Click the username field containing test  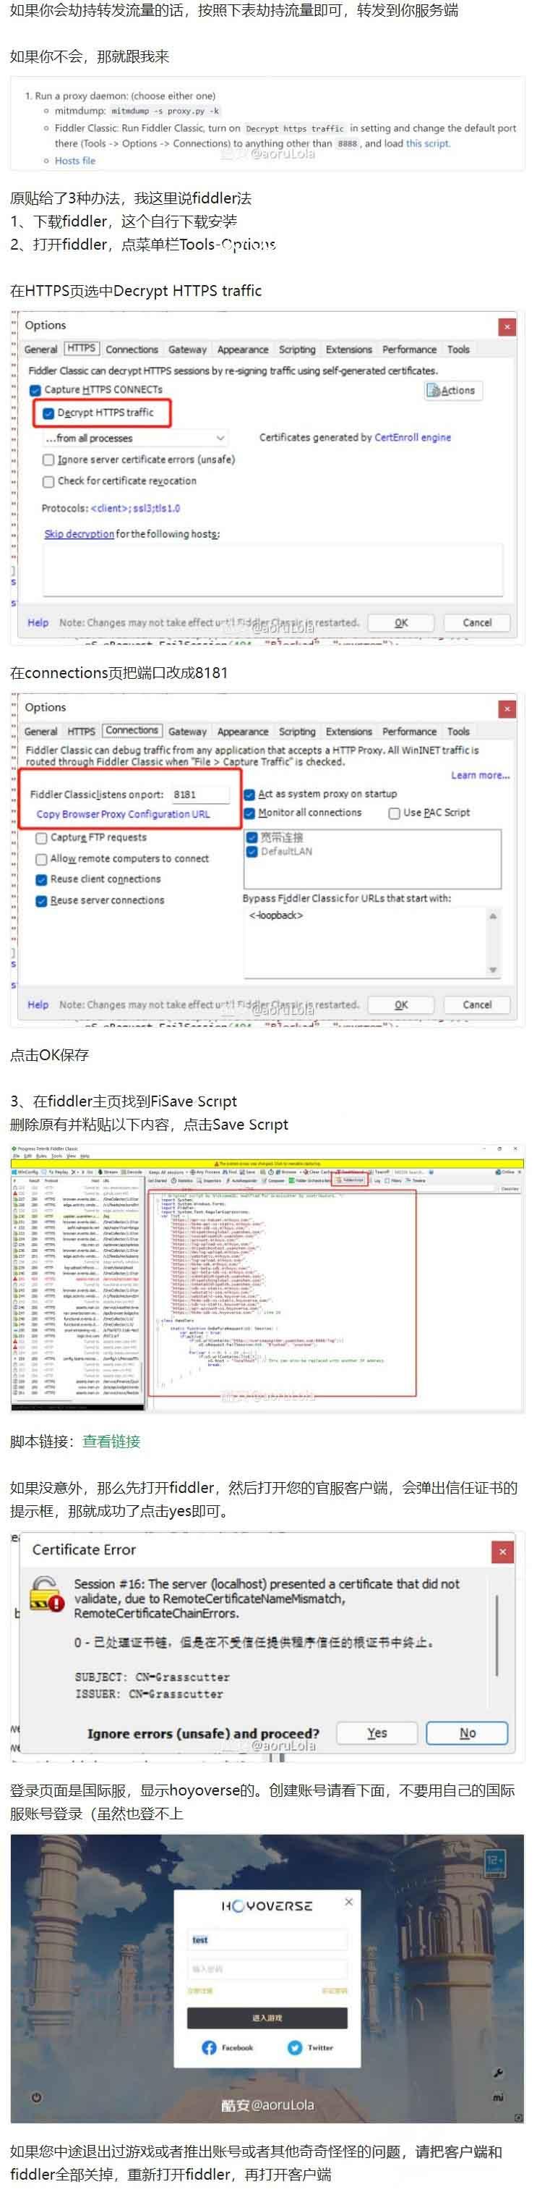tap(267, 1940)
